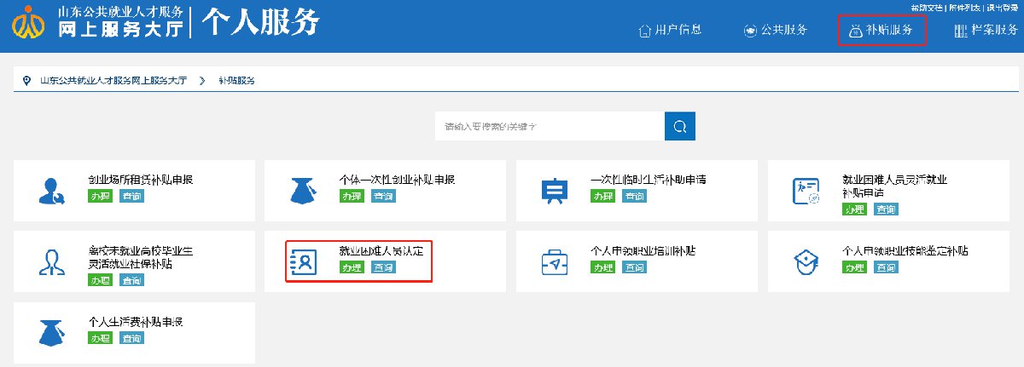Click the house icon beside 用户信息
Image resolution: width=1024 pixels, height=367 pixels.
point(645,30)
